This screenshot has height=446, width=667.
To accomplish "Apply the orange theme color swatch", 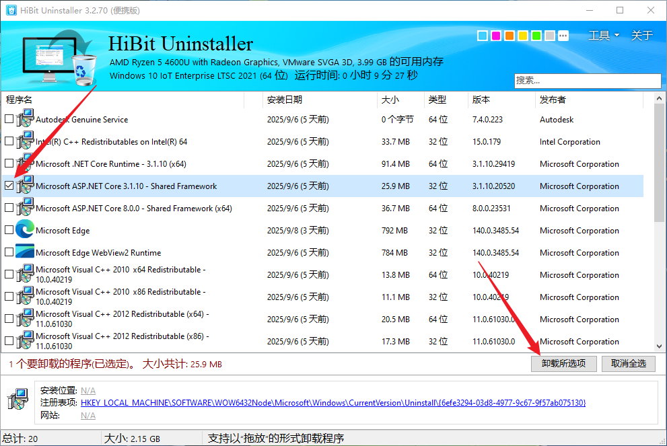I will 510,36.
